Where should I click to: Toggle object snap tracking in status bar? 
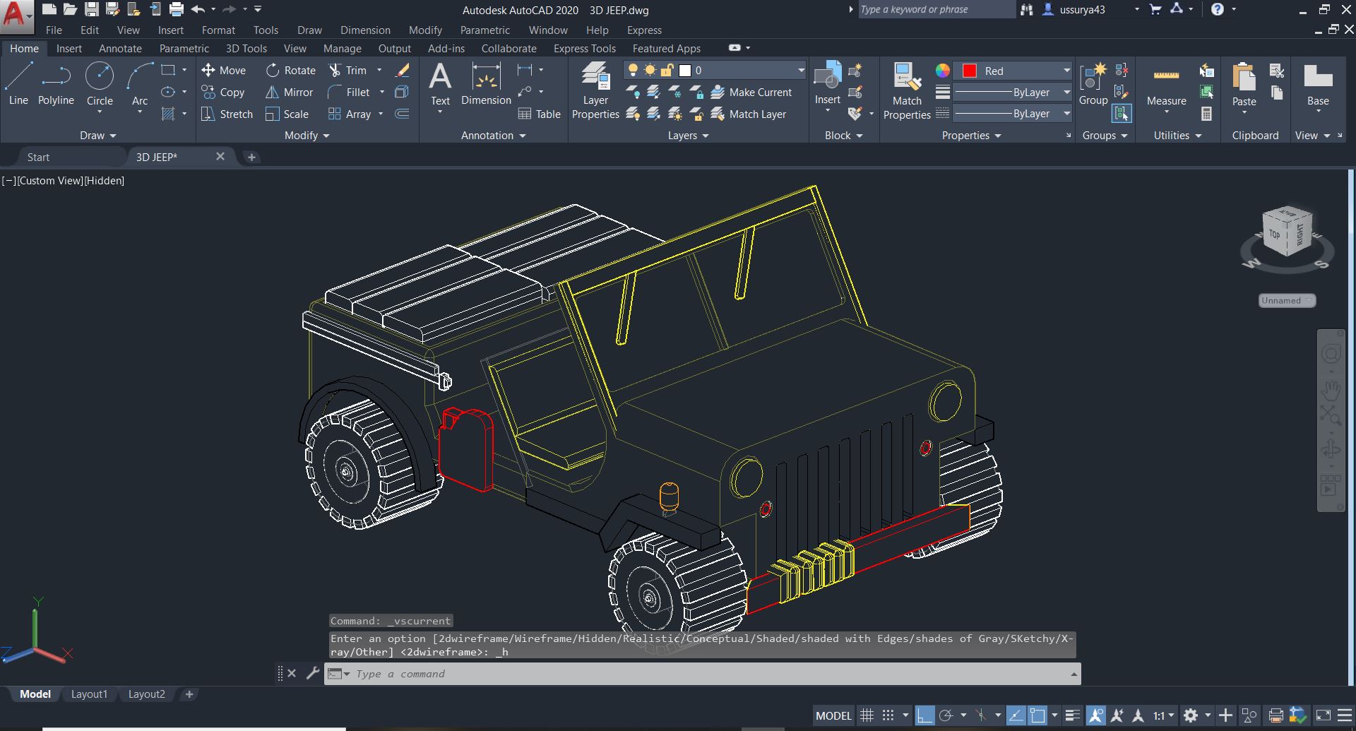pyautogui.click(x=1016, y=715)
